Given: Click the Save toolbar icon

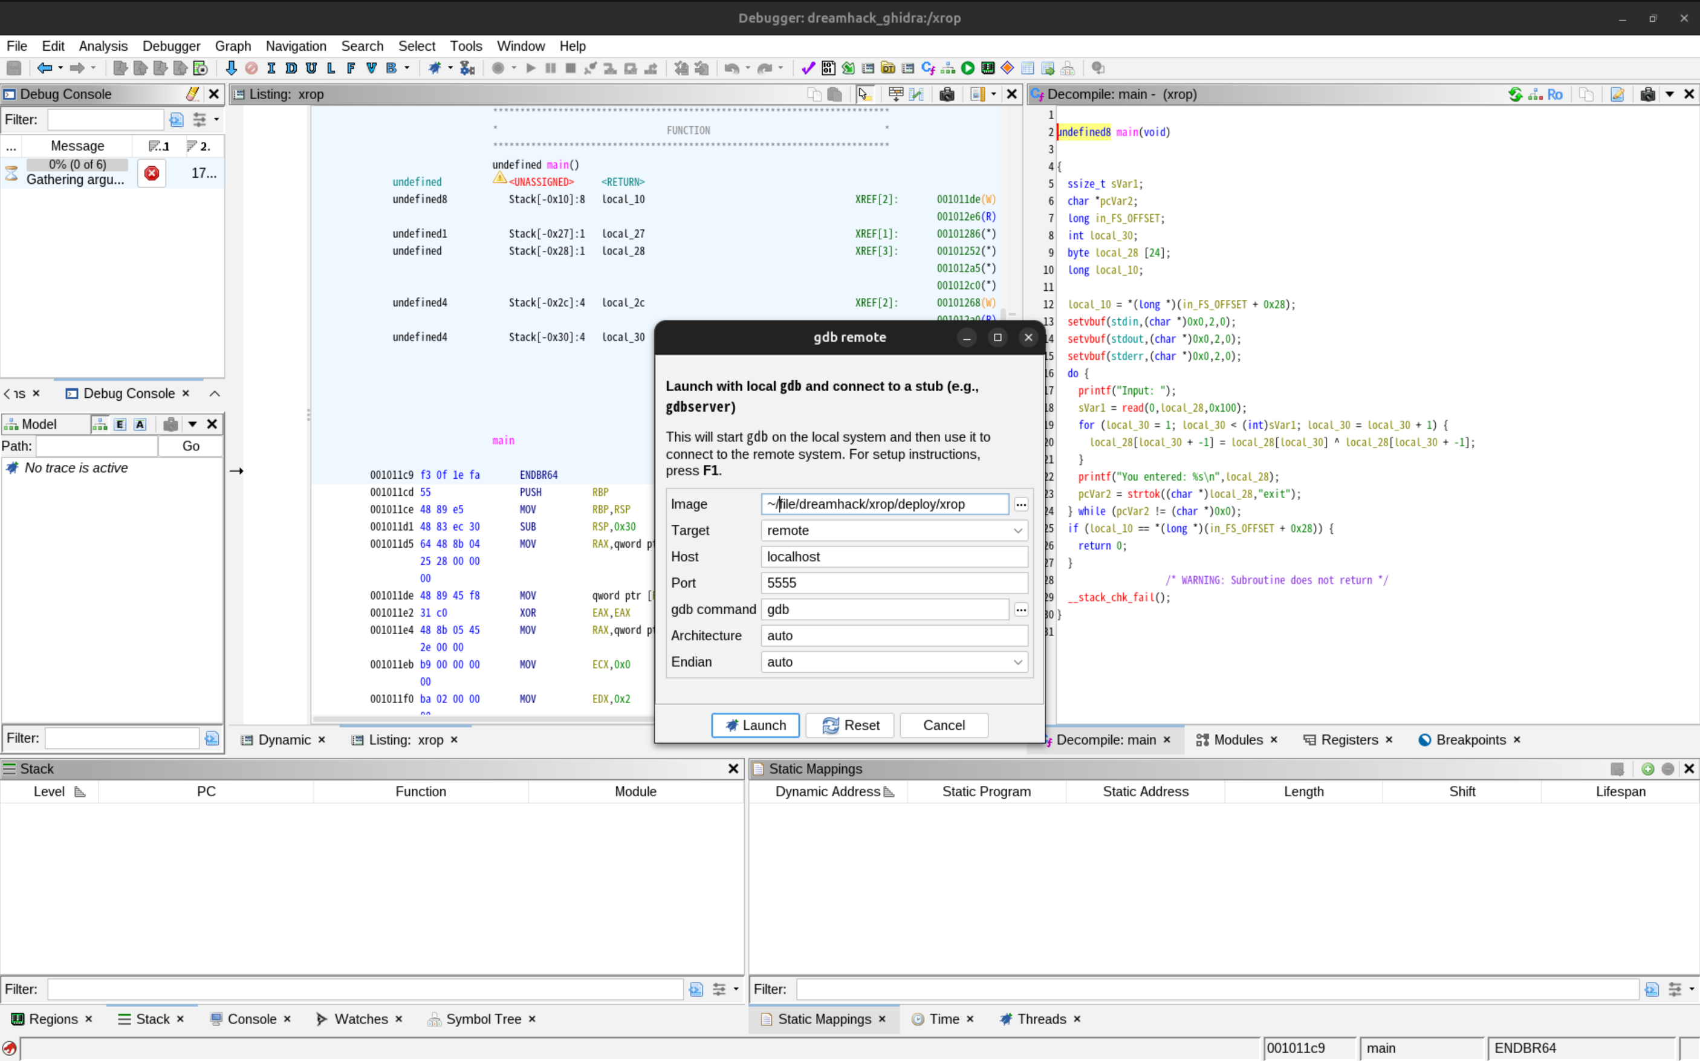Looking at the screenshot, I should tap(14, 68).
